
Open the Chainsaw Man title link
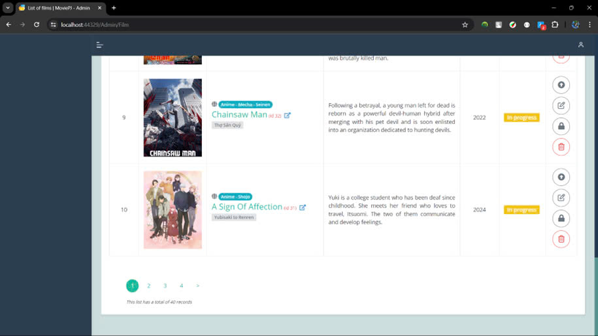pyautogui.click(x=239, y=115)
